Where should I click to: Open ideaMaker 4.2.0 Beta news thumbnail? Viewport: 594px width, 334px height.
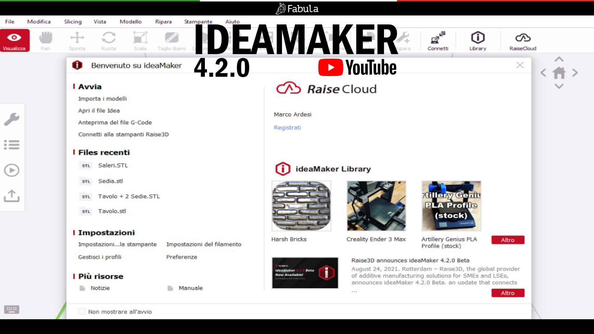305,273
